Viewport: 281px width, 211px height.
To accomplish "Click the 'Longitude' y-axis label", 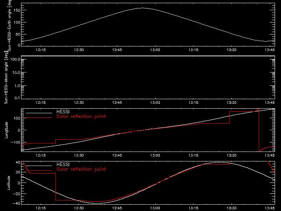I will point(6,130).
